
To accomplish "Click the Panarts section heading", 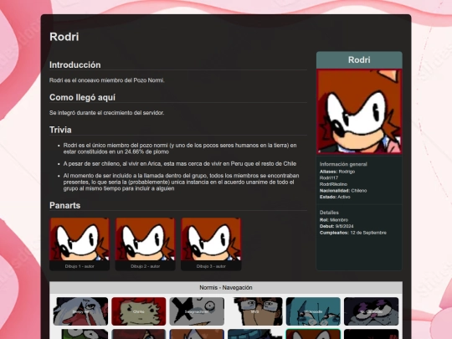I will (x=64, y=205).
